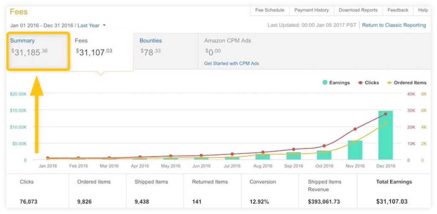Screen dimensions: 437x214
Task: Click the Help button
Action: [x=423, y=10]
